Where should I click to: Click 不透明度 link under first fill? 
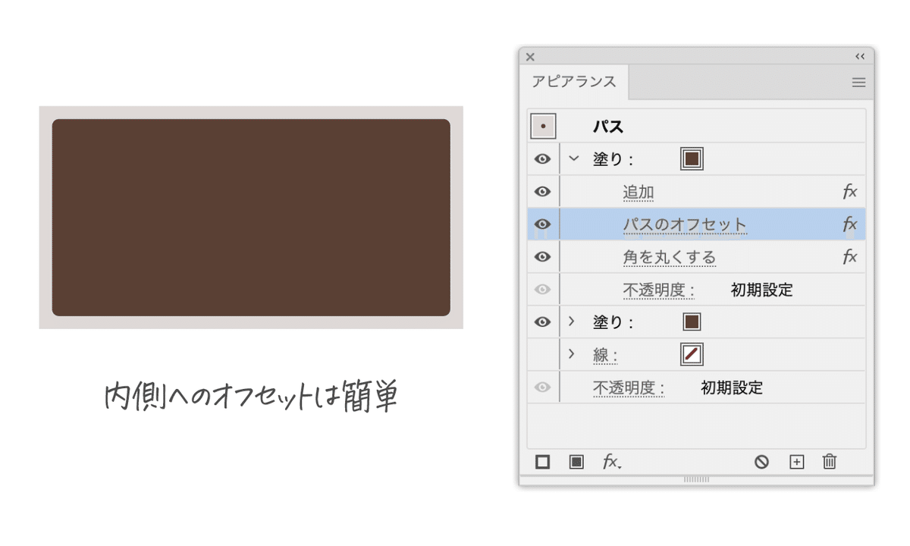[x=658, y=290]
